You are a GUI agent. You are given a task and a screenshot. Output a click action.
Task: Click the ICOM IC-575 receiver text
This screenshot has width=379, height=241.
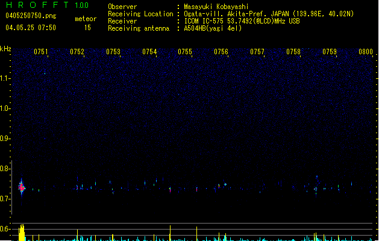coord(242,21)
